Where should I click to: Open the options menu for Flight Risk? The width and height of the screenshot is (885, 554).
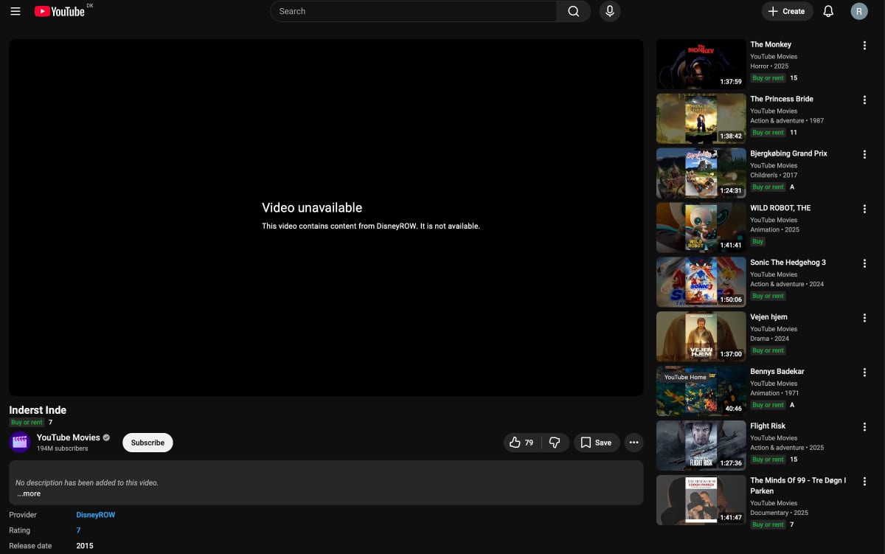pos(864,426)
